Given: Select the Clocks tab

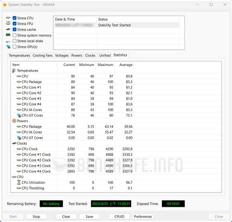Looking at the screenshot, I should 90,55.
